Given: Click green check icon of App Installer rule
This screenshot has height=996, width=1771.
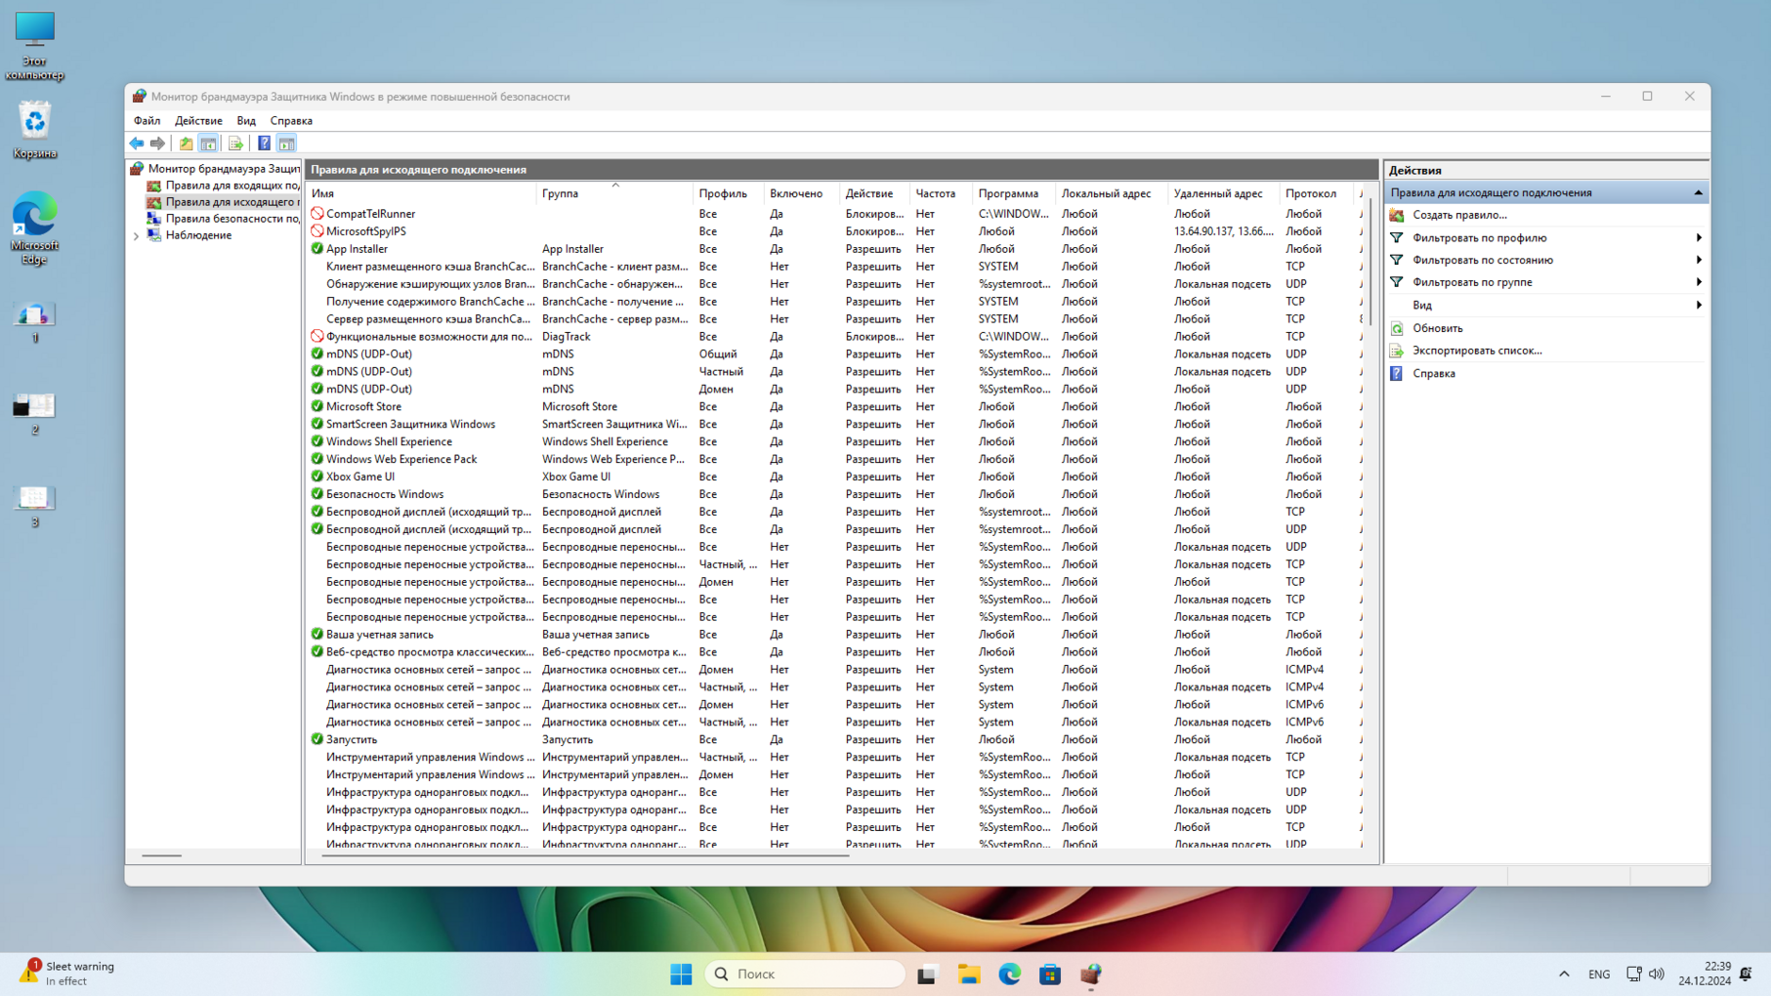Looking at the screenshot, I should [316, 249].
